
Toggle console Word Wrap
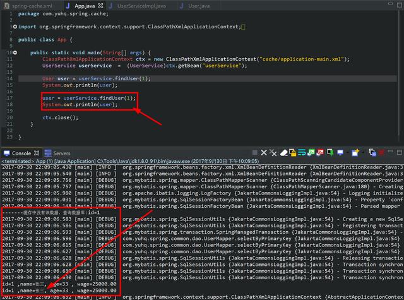302,153
